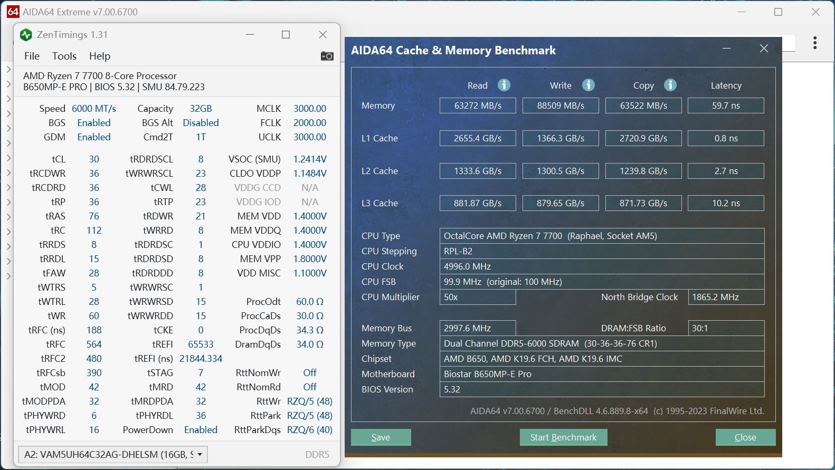The width and height of the screenshot is (835, 470).
Task: Close the Cache & Memory Benchmark dialog
Action: coord(764,49)
